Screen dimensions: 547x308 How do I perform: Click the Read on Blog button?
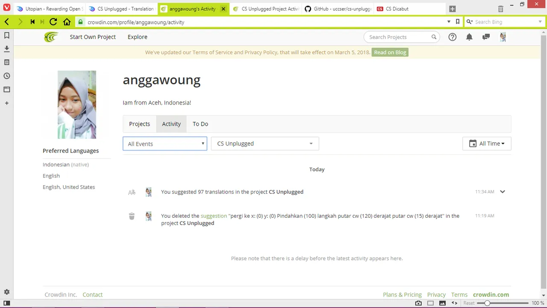click(390, 52)
